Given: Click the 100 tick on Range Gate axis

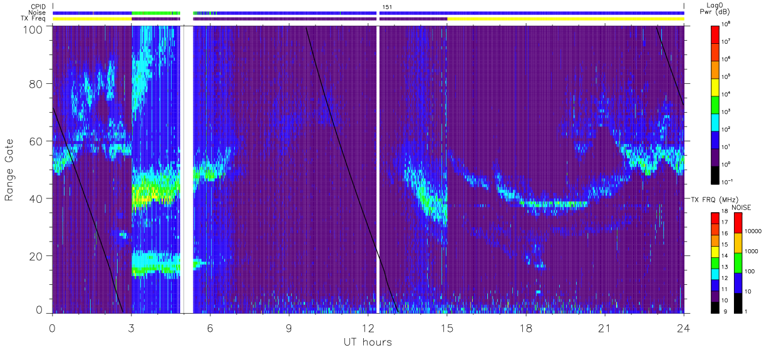Looking at the screenshot, I should click(x=34, y=29).
